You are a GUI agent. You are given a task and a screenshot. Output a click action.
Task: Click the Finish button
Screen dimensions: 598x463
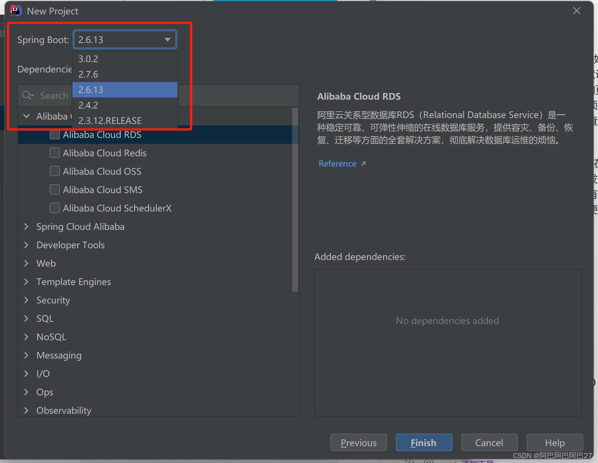coord(424,442)
